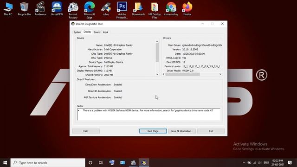297x167 pixels.
Task: Open the notification center icon
Action: [290, 163]
